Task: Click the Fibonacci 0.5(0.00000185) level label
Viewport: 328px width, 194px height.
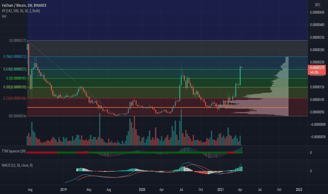Action: (x=16, y=78)
